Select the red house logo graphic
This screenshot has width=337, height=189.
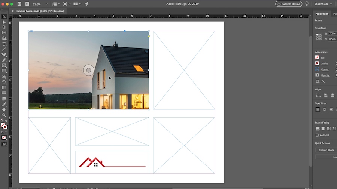coord(112,162)
